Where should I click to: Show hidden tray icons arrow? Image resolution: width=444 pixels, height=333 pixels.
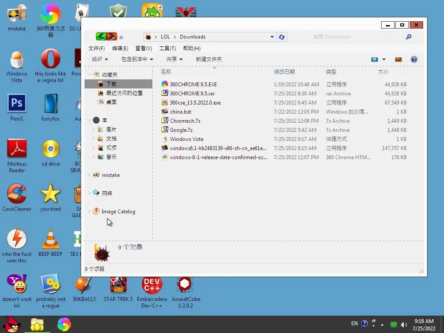[382, 325]
